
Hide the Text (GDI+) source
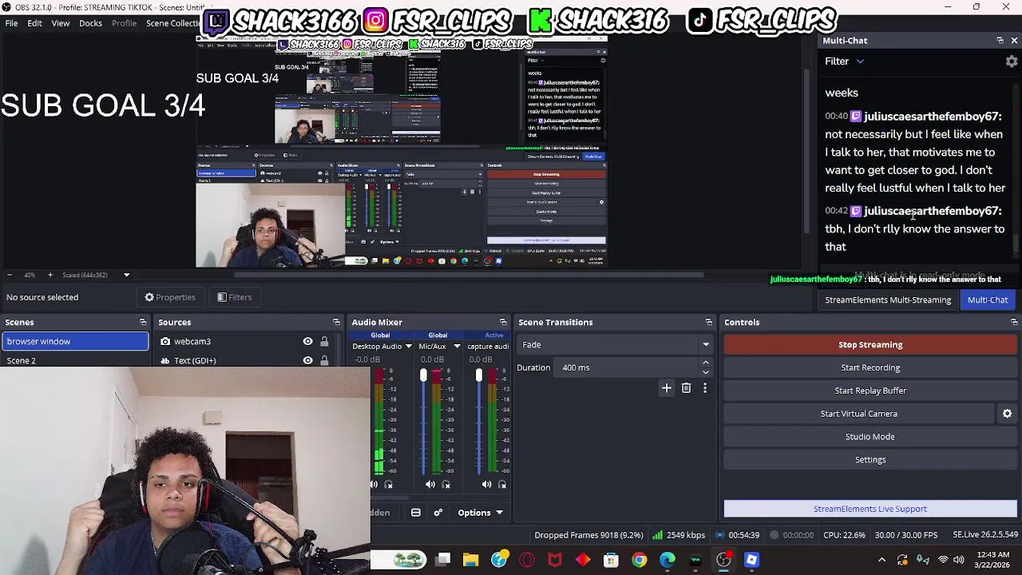(x=307, y=361)
